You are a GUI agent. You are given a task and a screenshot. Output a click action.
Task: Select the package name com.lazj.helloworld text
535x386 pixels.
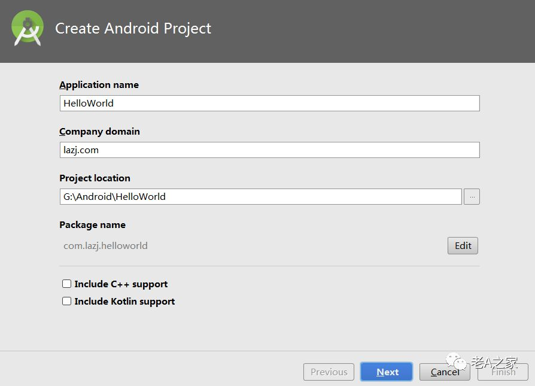(x=105, y=245)
